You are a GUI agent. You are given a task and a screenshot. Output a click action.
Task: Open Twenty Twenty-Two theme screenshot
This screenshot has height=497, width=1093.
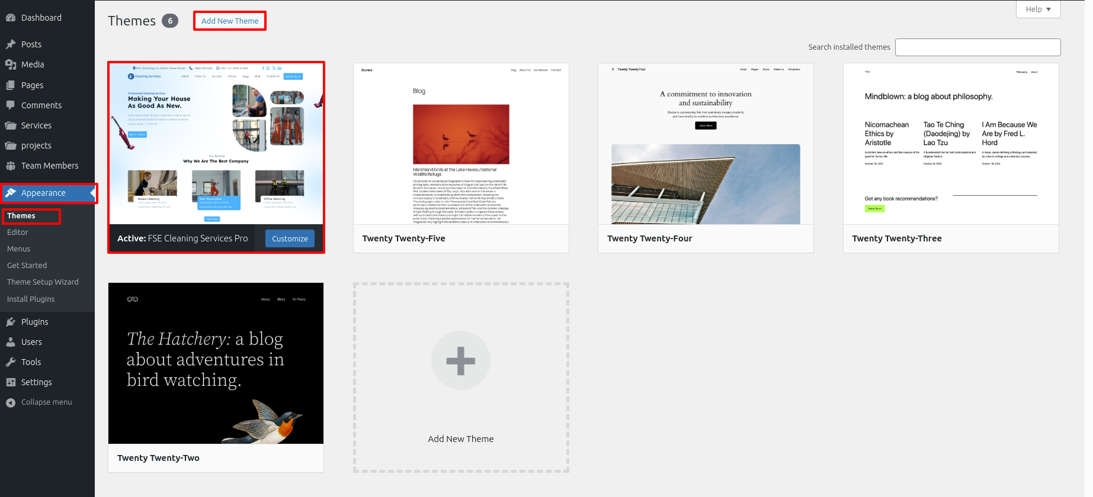tap(216, 363)
